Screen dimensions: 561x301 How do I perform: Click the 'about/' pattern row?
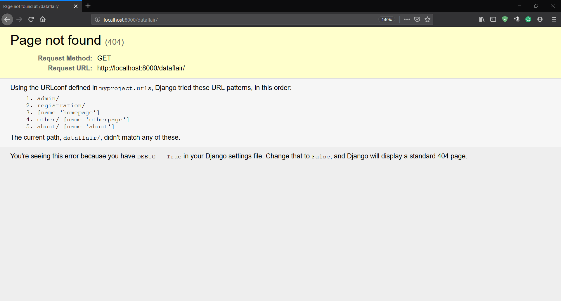(x=76, y=127)
